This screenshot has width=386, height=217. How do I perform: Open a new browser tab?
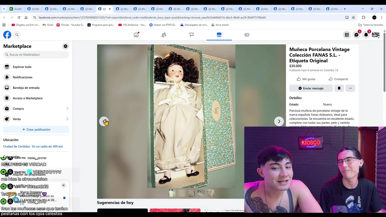(345, 9)
